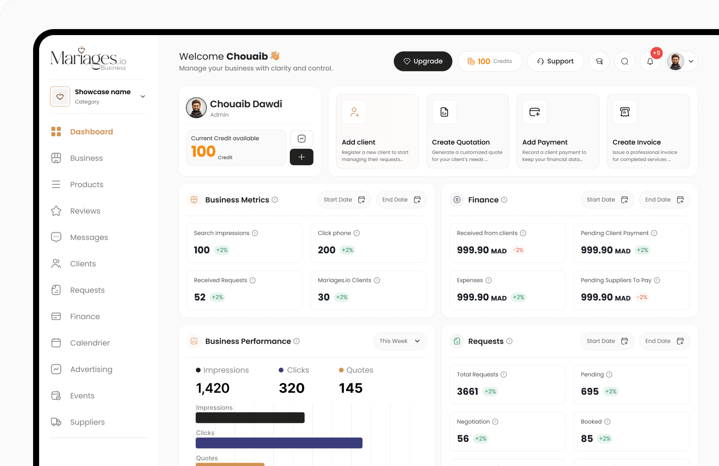719x466 pixels.
Task: Click the chart icon beside current credit
Action: (301, 139)
